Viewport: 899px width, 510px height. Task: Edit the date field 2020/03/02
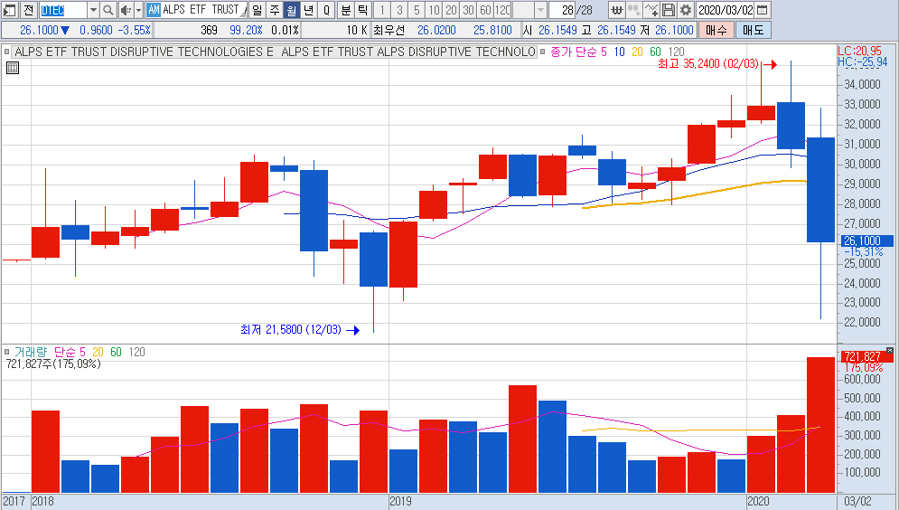(x=726, y=10)
